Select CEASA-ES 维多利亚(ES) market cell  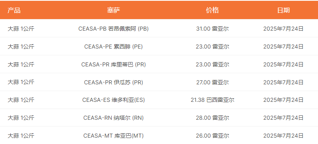pyautogui.click(x=114, y=100)
